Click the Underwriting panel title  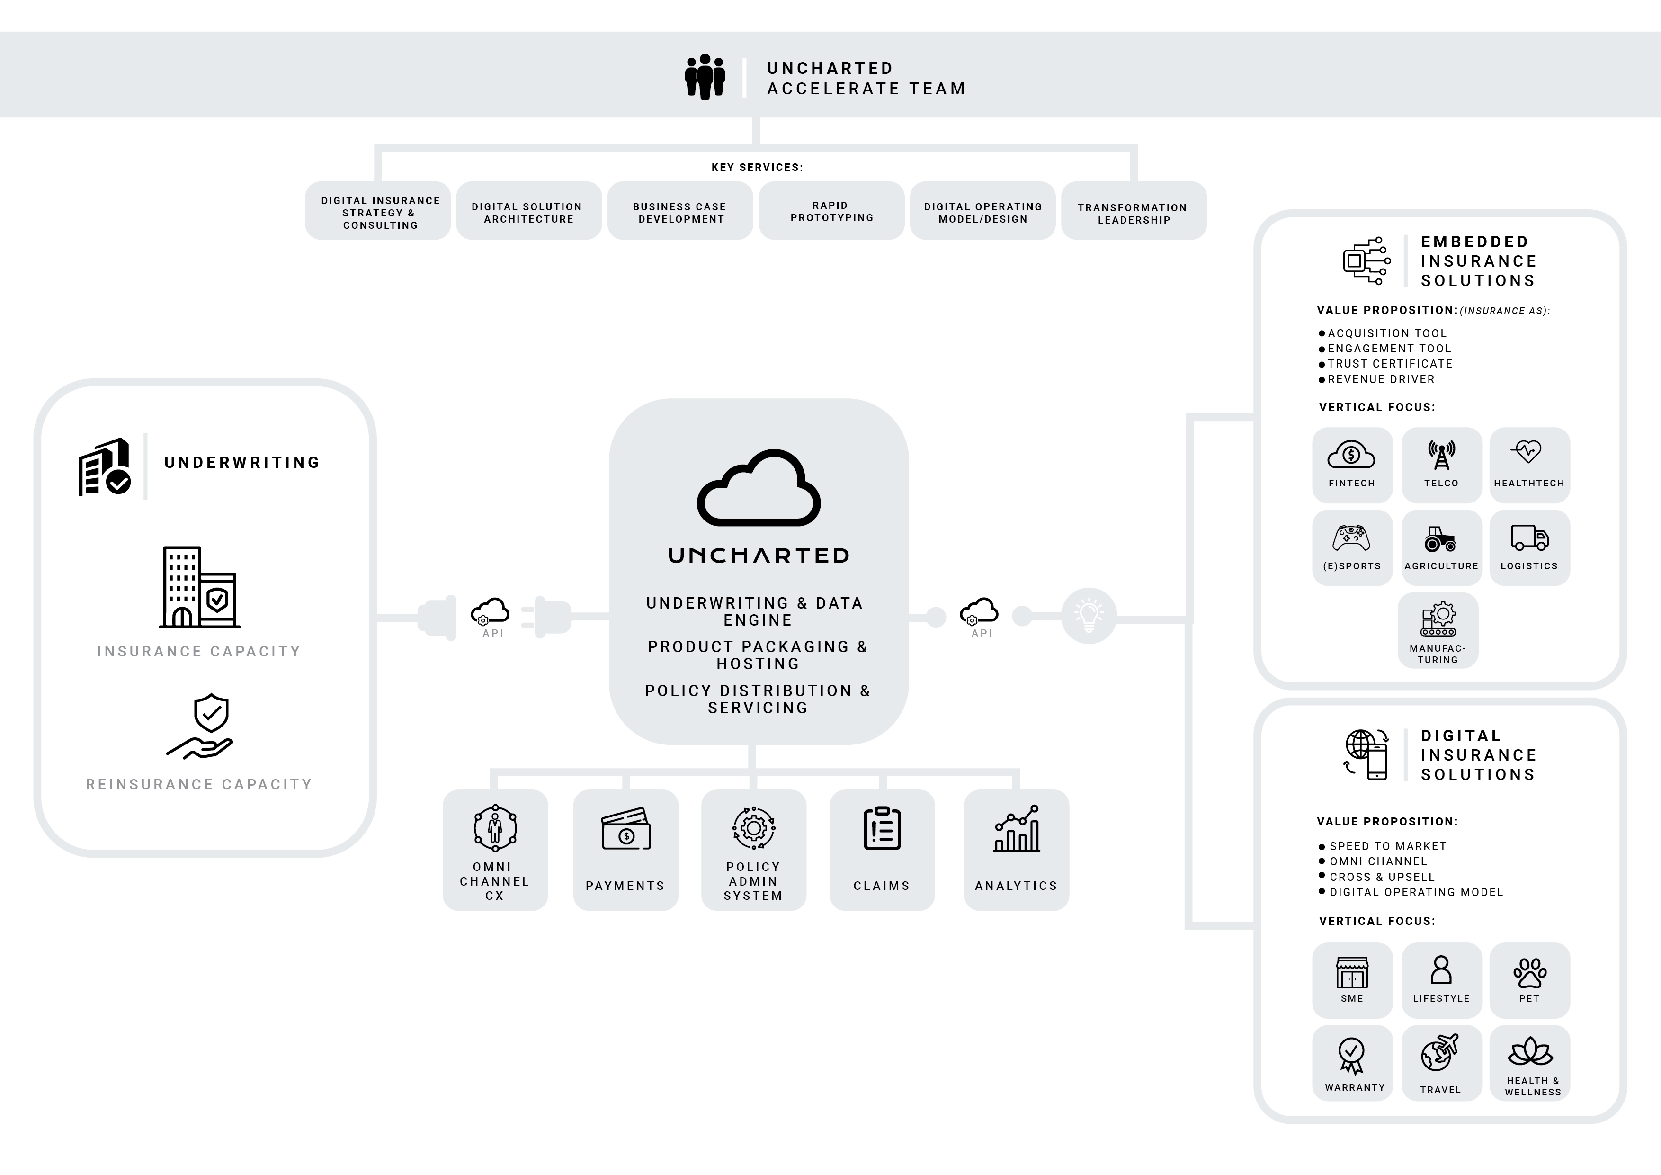pos(242,462)
